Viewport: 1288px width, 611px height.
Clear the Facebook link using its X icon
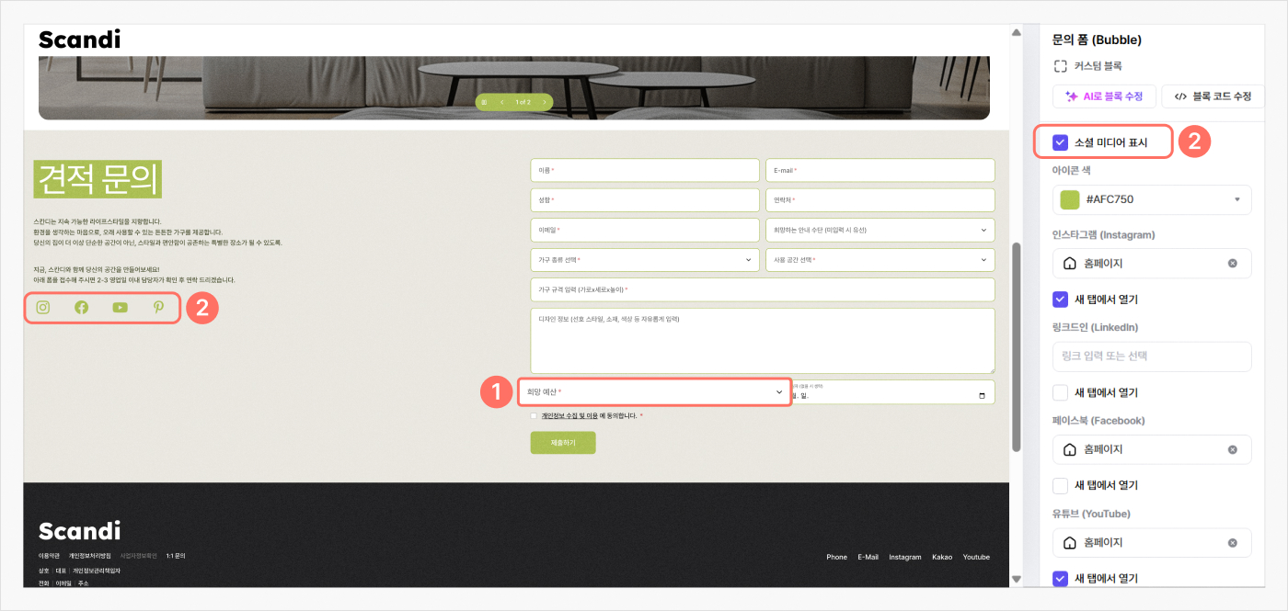[1232, 450]
